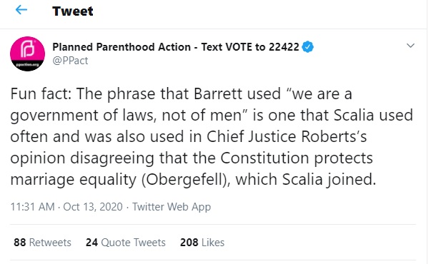Image resolution: width=431 pixels, height=264 pixels.
Task: Click the Text VOTE to 22422 text
Action: click(250, 47)
